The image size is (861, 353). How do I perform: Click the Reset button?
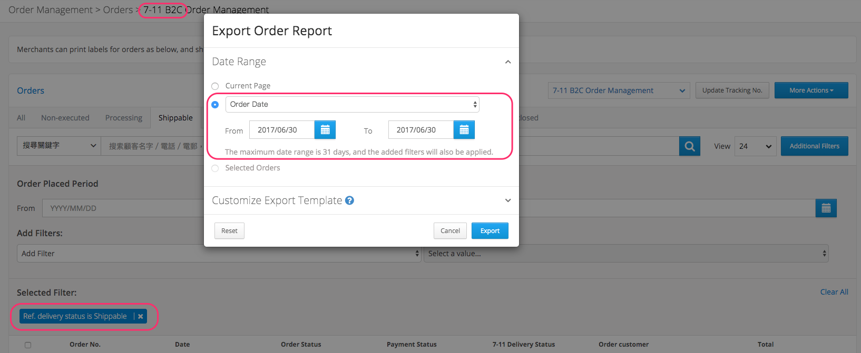[229, 231]
